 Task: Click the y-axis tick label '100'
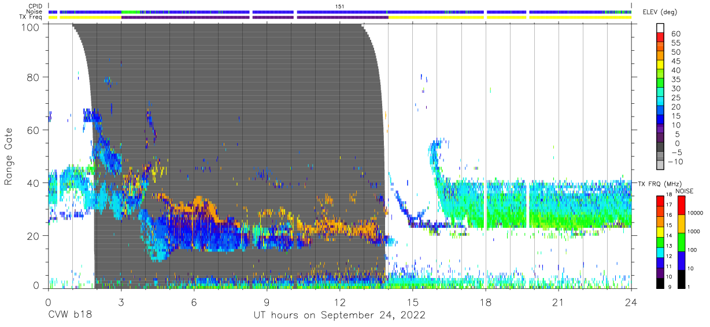(31, 27)
